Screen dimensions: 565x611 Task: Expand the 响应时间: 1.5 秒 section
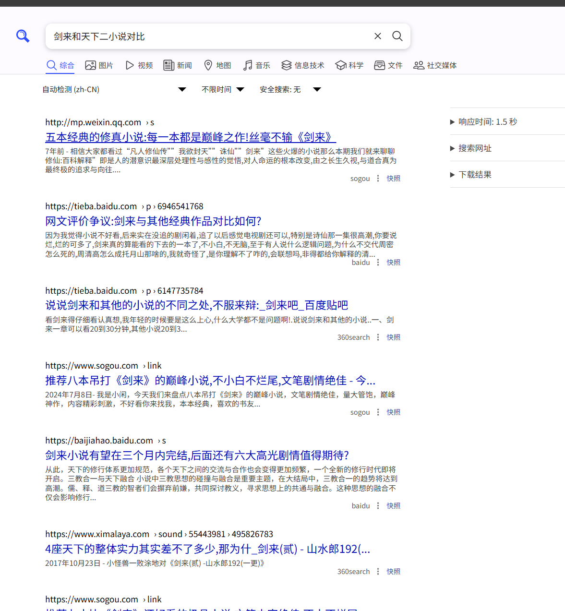coord(507,121)
